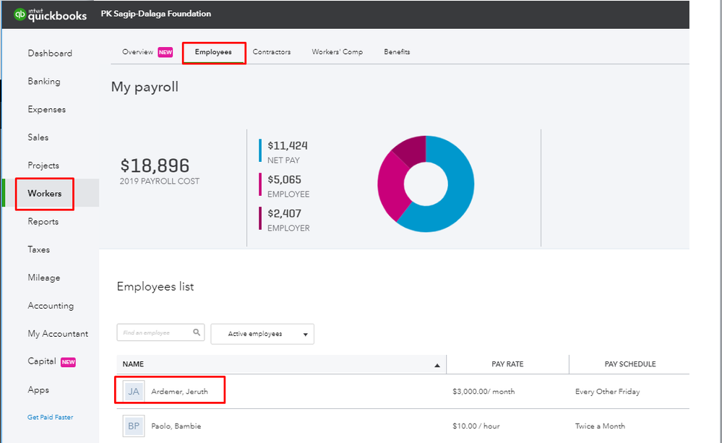Image resolution: width=722 pixels, height=443 pixels.
Task: Go to Banking in the sidebar
Action: [44, 82]
